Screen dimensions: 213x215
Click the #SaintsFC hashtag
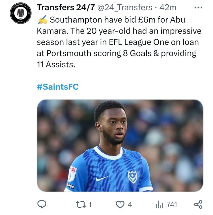[58, 86]
